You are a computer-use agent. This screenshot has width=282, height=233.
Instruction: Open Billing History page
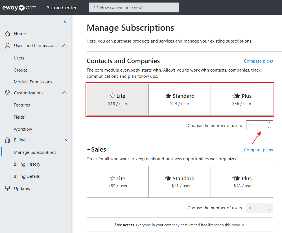27,164
